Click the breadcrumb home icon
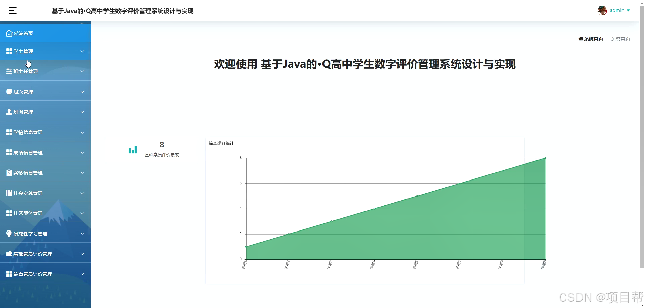This screenshot has height=308, width=645. 581,39
